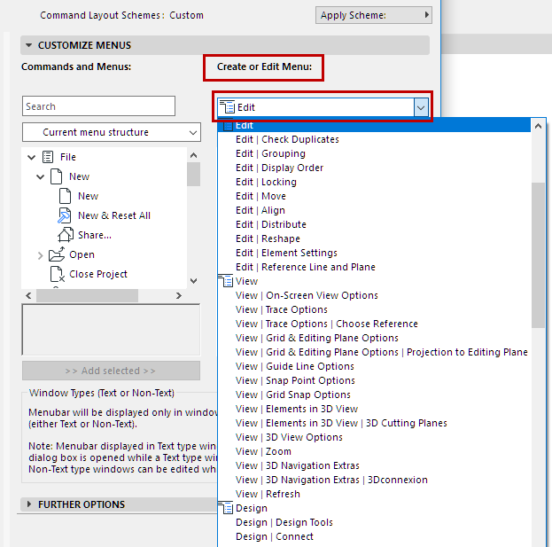Image resolution: width=552 pixels, height=547 pixels.
Task: Click dropdown list vertical scrollbar thumb
Action: pos(539,255)
